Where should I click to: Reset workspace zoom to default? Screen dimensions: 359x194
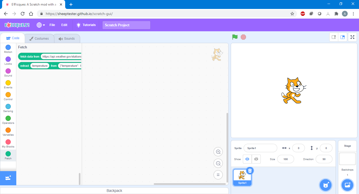(x=218, y=175)
